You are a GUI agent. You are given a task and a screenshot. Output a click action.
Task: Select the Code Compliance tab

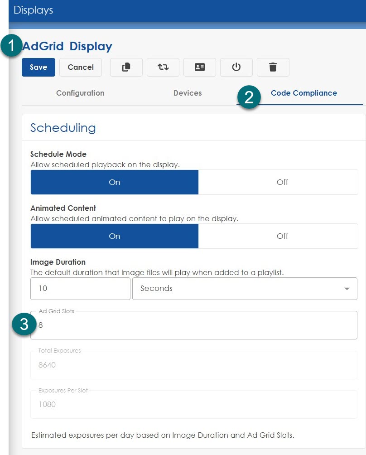pos(304,93)
